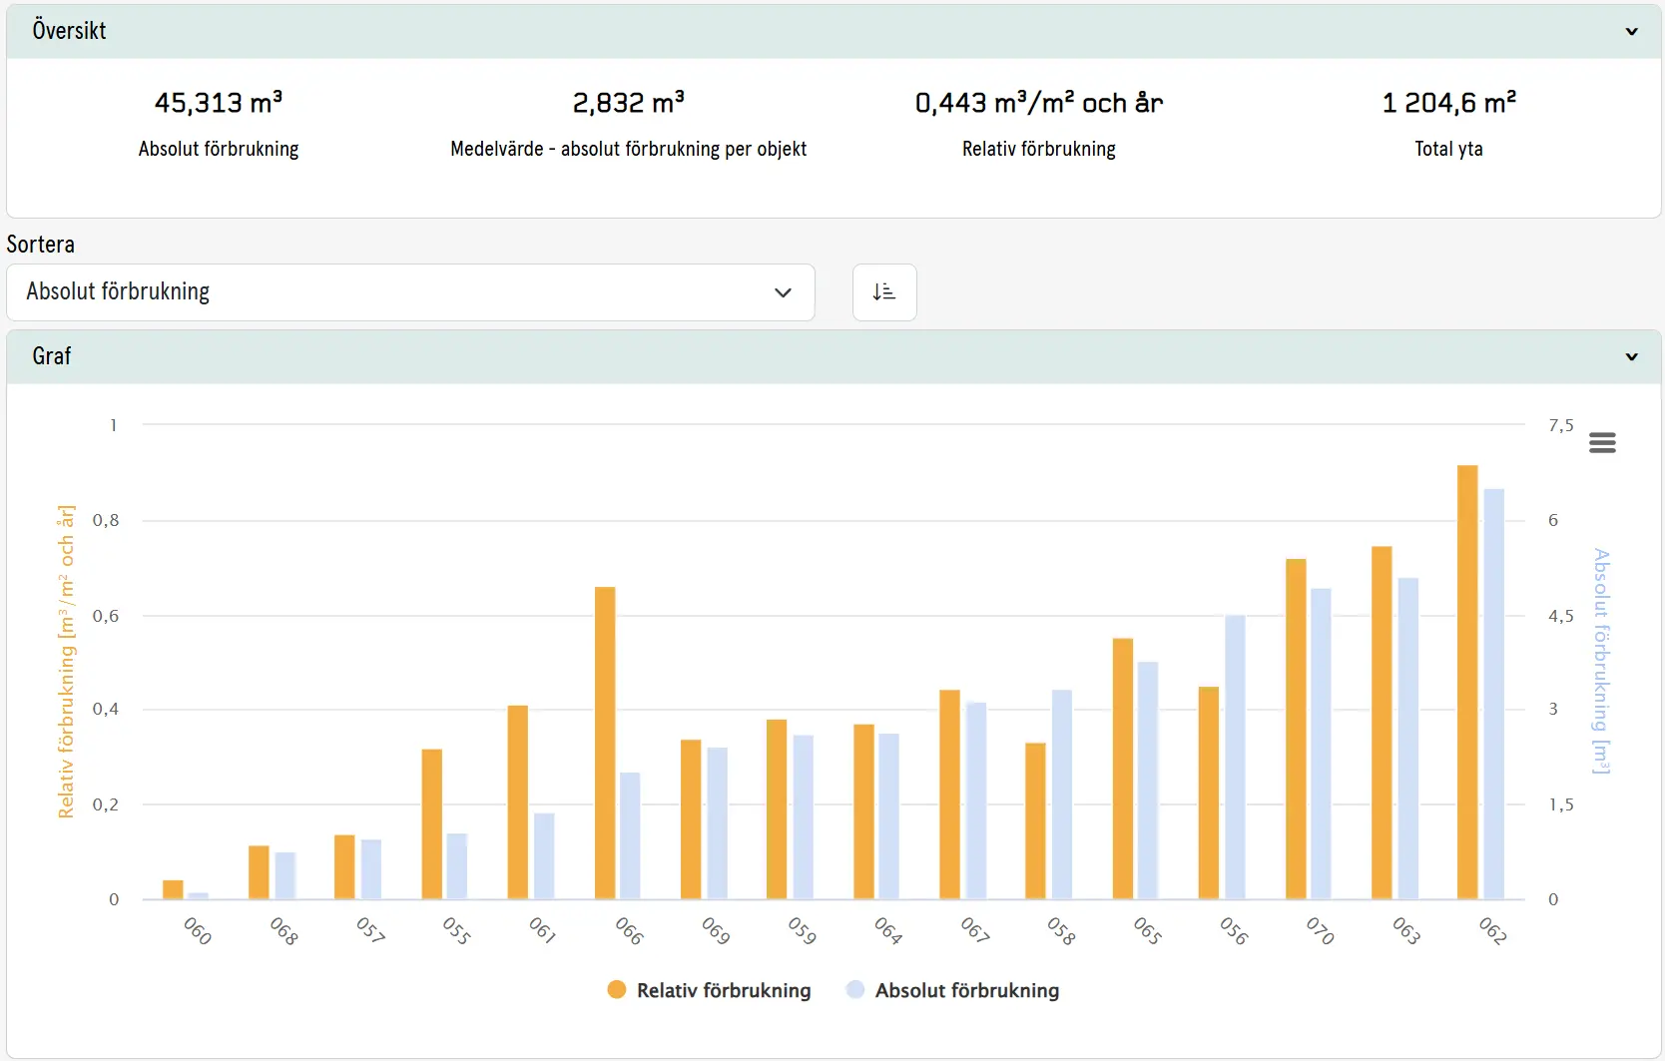Click the Graf panel header title
1665x1061 pixels.
[x=52, y=356]
